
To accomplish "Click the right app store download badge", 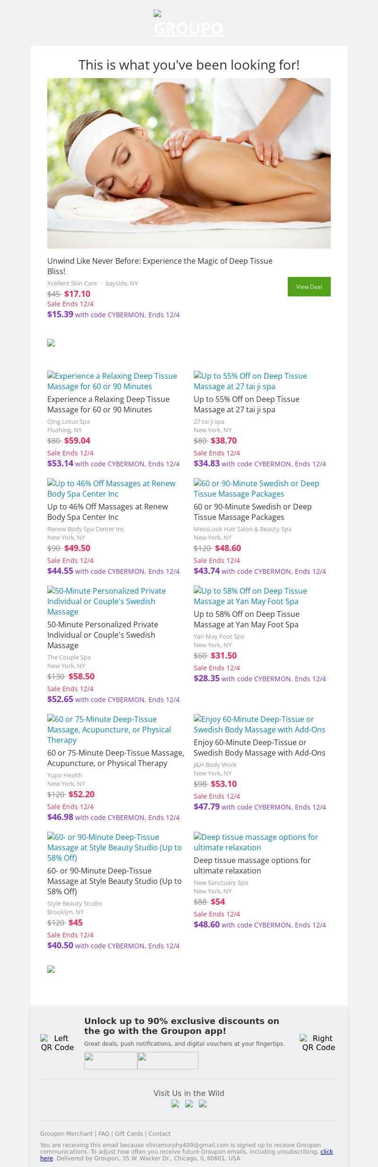I will [x=168, y=1060].
